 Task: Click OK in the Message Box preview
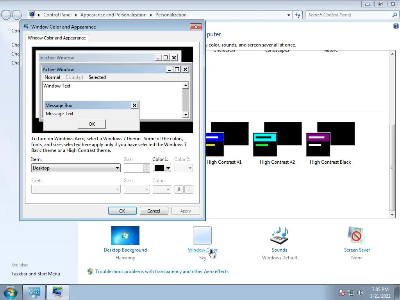pos(92,124)
